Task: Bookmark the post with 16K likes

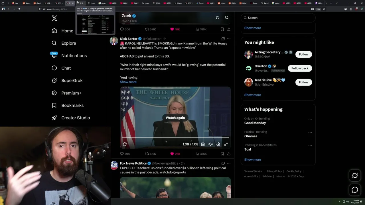Action: (222, 29)
